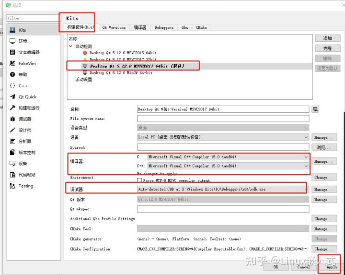The width and height of the screenshot is (345, 275).
Task: Click the 添加 add kit button
Action: coord(327,38)
